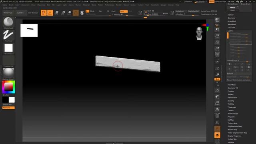
Task: Open the FreeHand stroke selector
Action: click(x=8, y=36)
